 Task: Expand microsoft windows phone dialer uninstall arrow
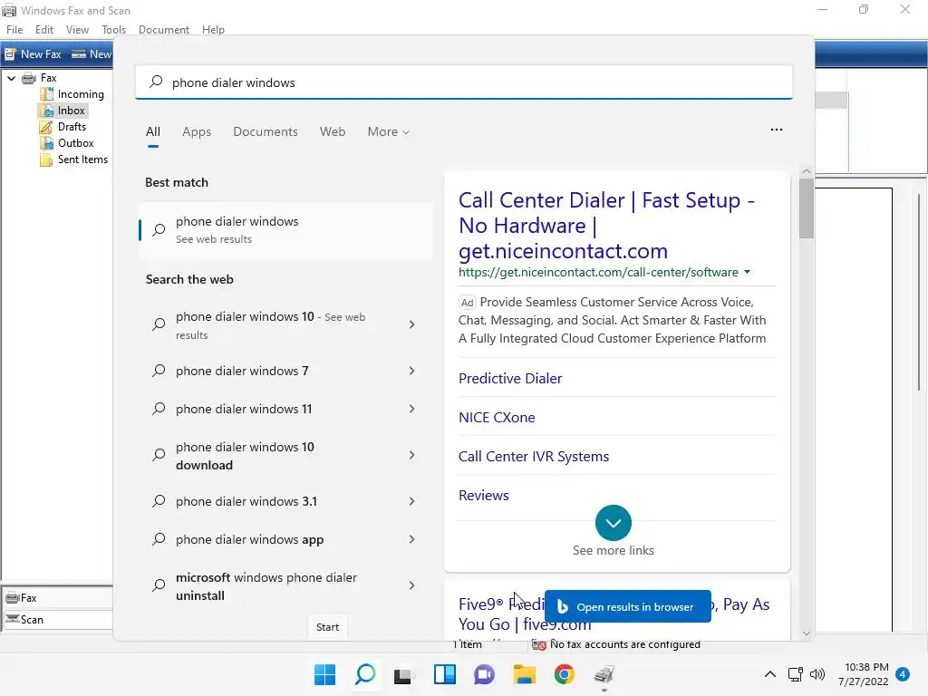point(412,585)
